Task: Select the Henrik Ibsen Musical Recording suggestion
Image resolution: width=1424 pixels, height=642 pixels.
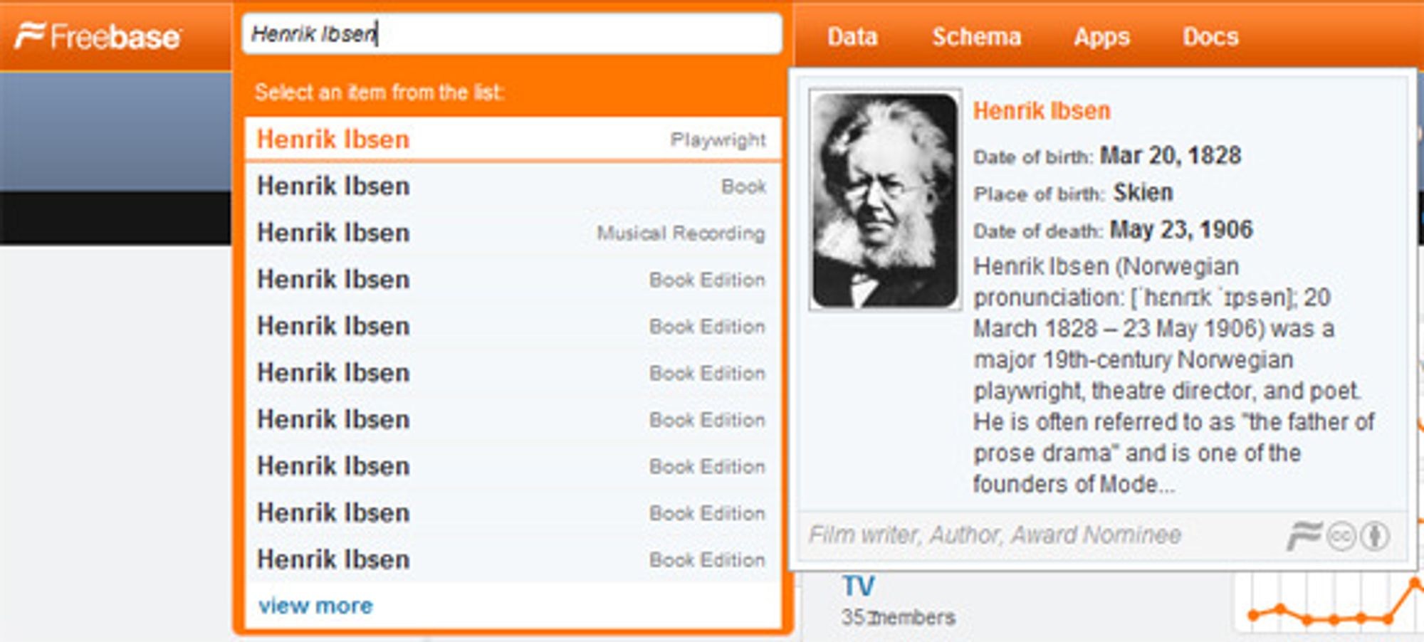Action: point(513,233)
